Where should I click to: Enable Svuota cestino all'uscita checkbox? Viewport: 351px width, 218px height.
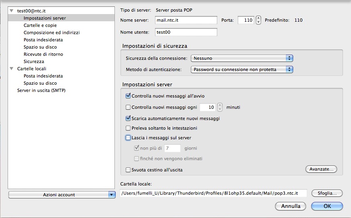coord(129,170)
